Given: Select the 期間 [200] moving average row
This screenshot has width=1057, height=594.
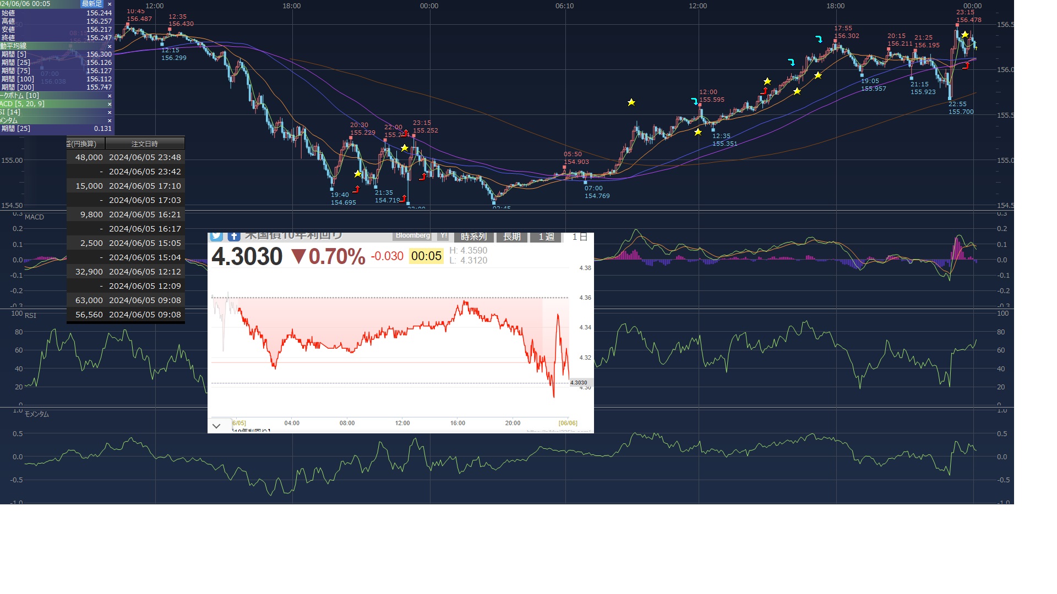Looking at the screenshot, I should (x=55, y=87).
